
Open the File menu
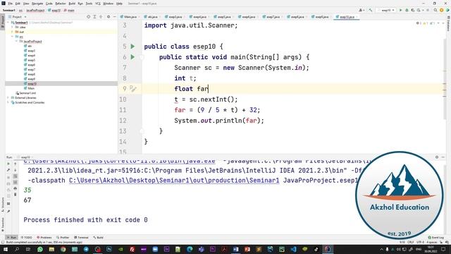tap(10, 4)
